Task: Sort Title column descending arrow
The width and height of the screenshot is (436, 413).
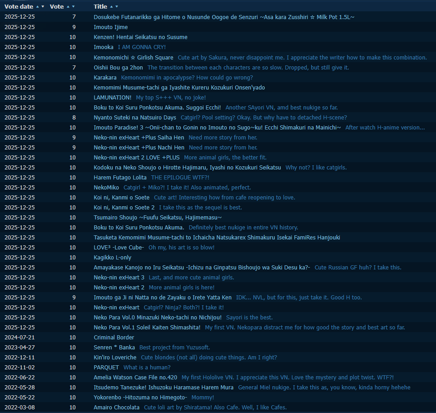Action: tap(117, 6)
